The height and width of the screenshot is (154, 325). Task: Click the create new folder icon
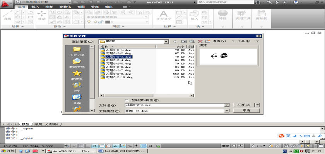[207, 41]
